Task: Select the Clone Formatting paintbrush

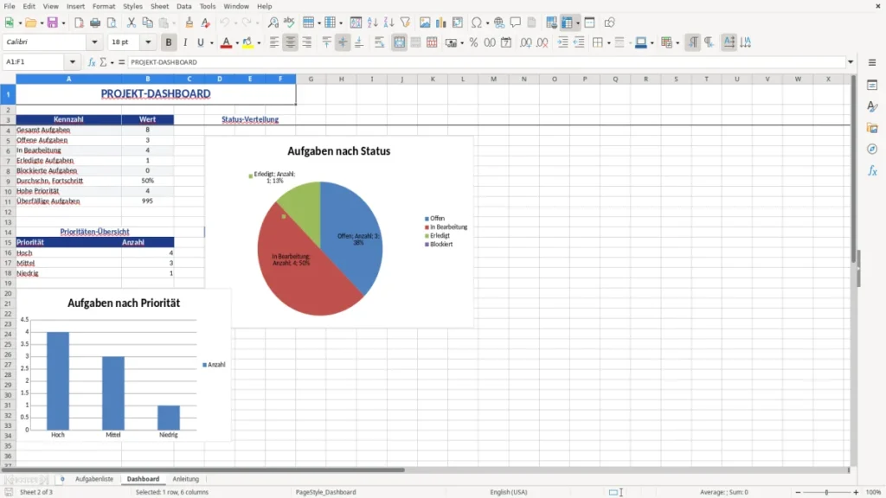Action: pos(189,22)
